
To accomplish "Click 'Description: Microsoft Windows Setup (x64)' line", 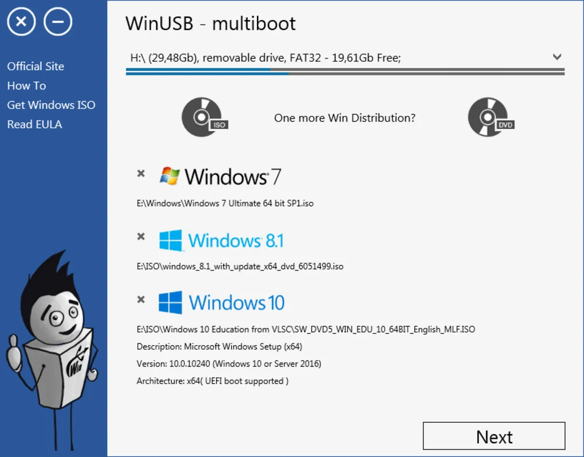I will pyautogui.click(x=219, y=346).
